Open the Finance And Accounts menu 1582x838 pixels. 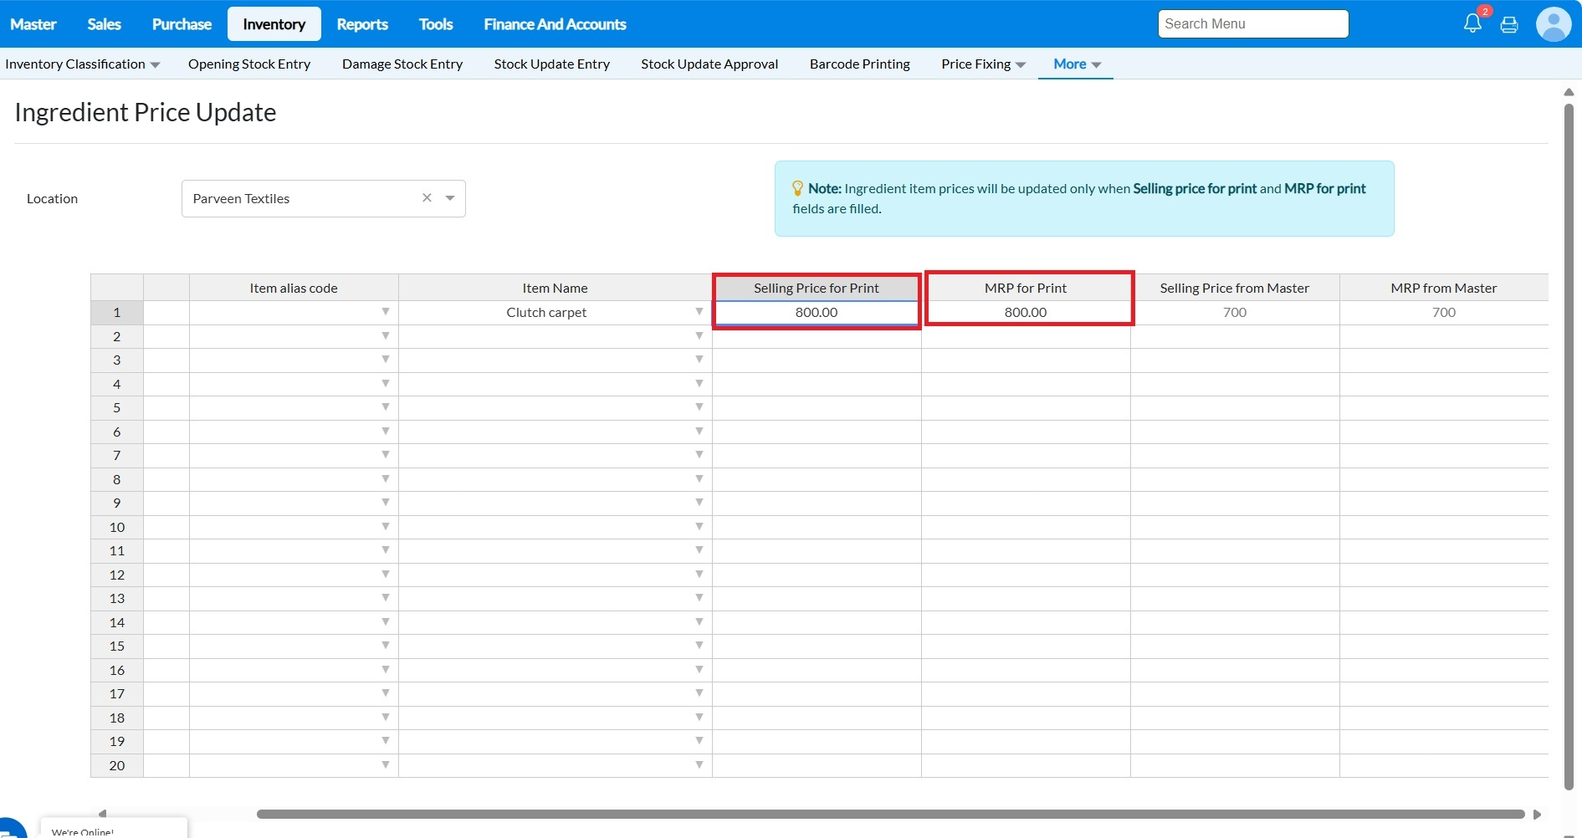click(555, 24)
